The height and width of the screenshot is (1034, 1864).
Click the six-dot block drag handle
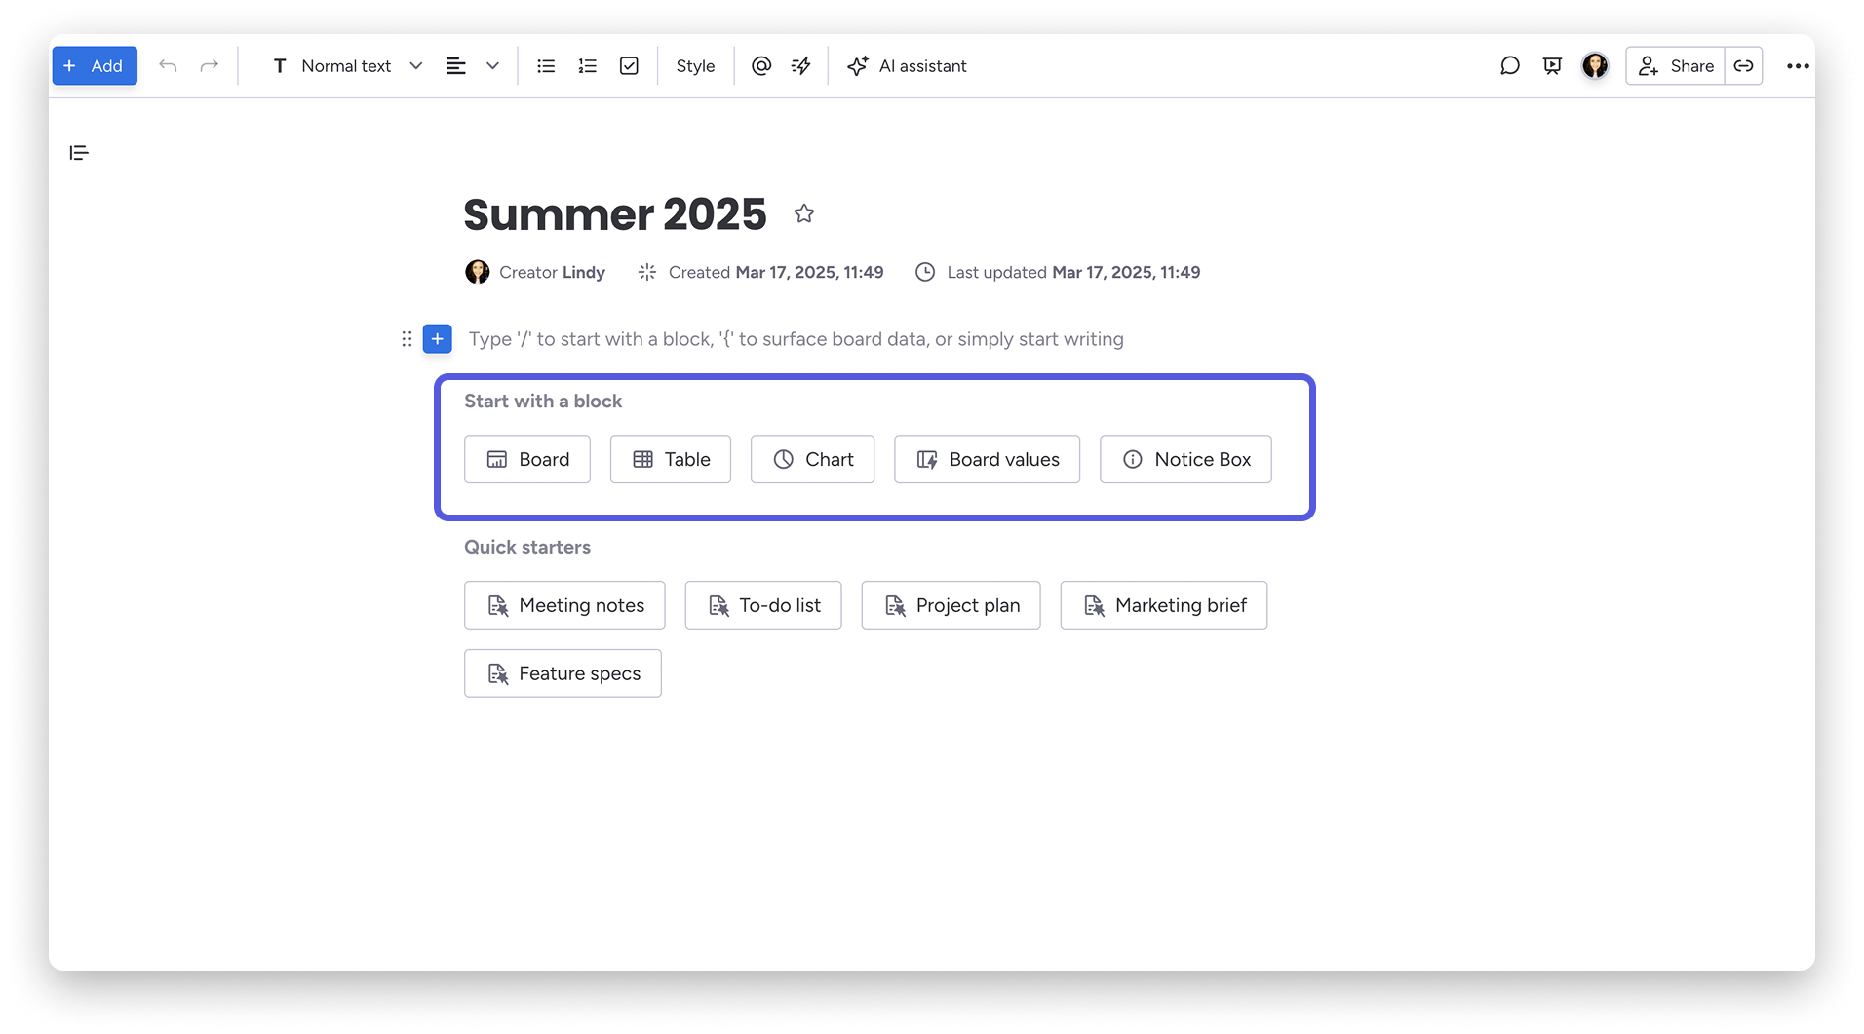point(407,339)
